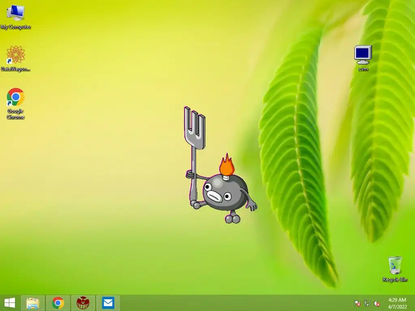Open the red face app in taskbar
The width and height of the screenshot is (415, 311).
pyautogui.click(x=83, y=303)
